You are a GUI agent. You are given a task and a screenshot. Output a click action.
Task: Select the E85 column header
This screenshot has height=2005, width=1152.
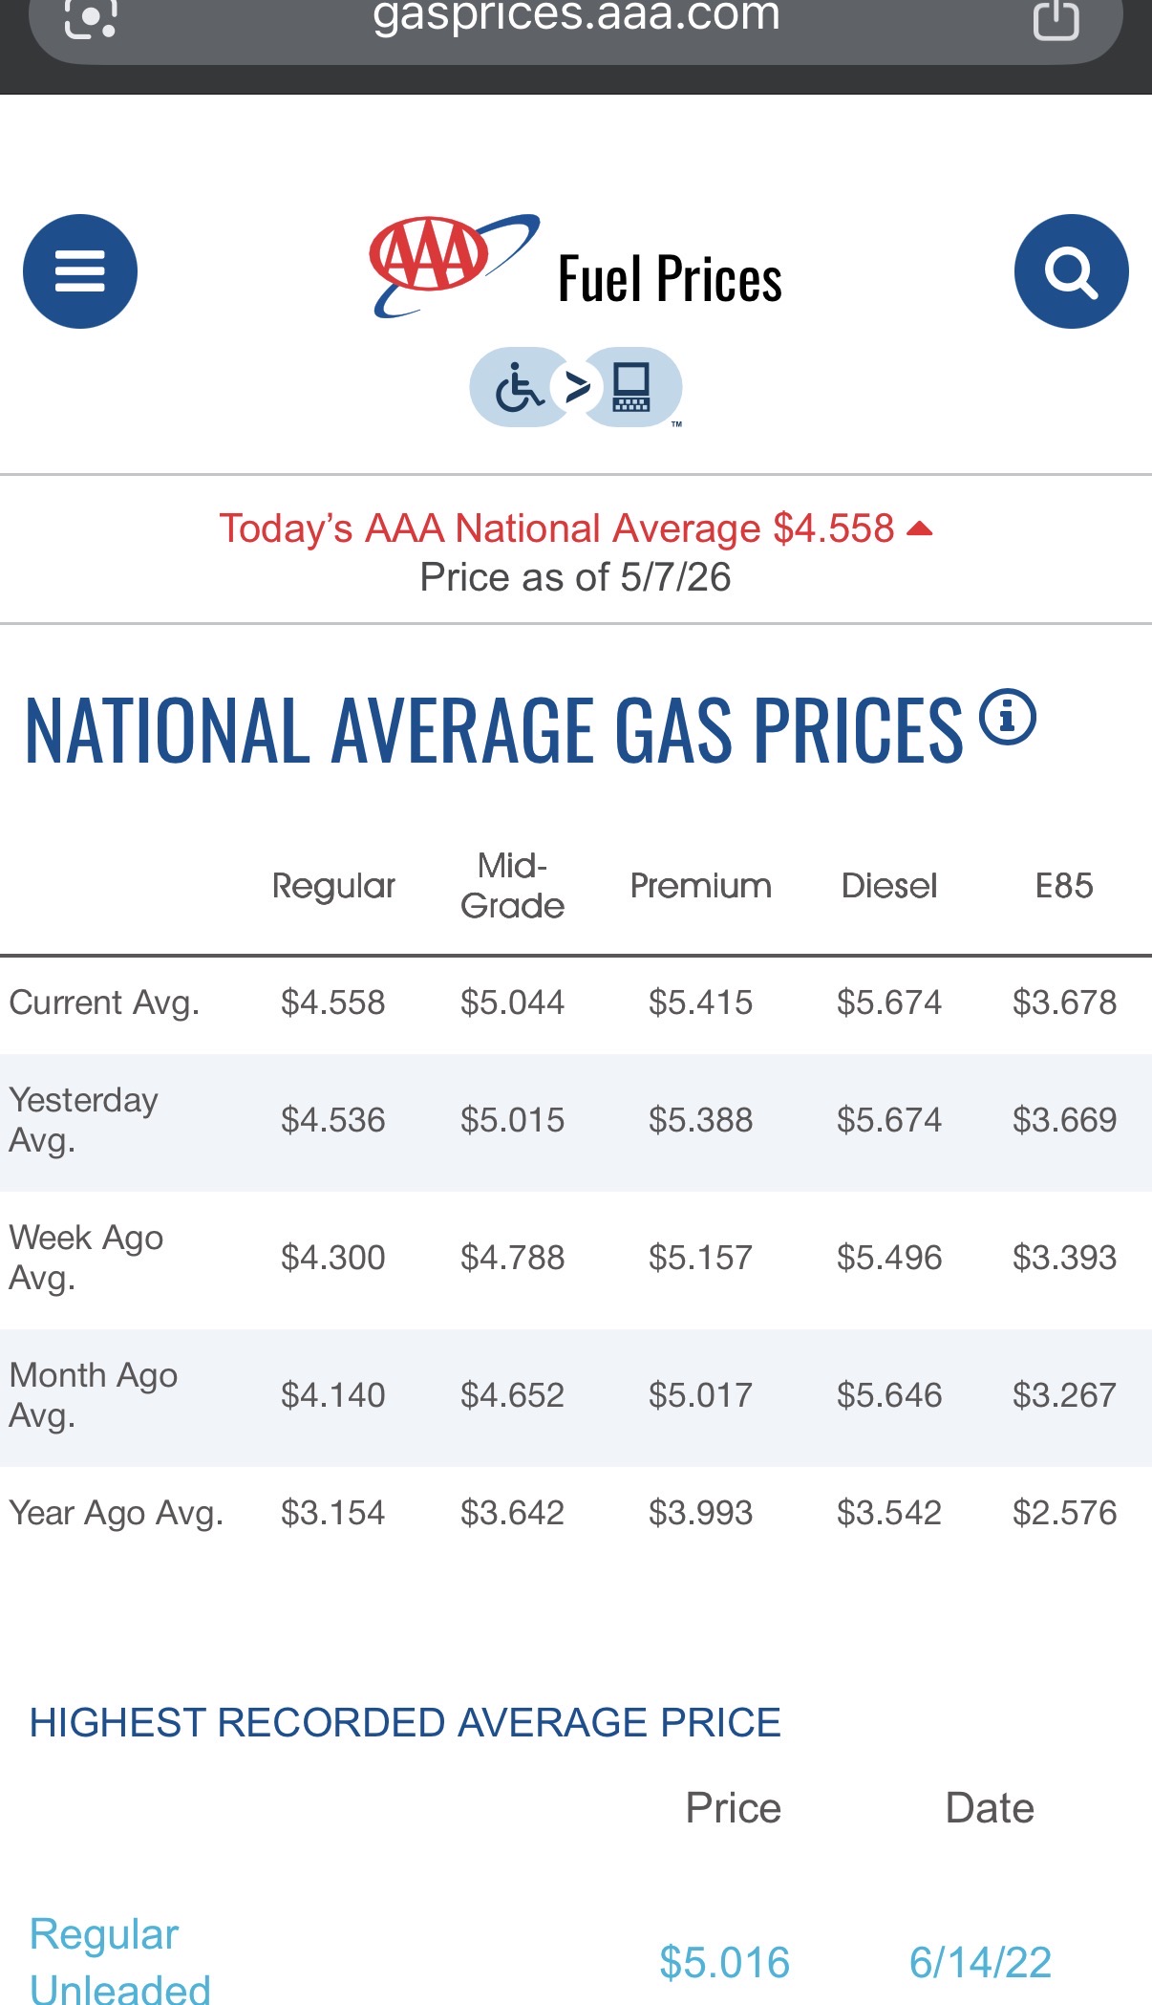pyautogui.click(x=1064, y=886)
